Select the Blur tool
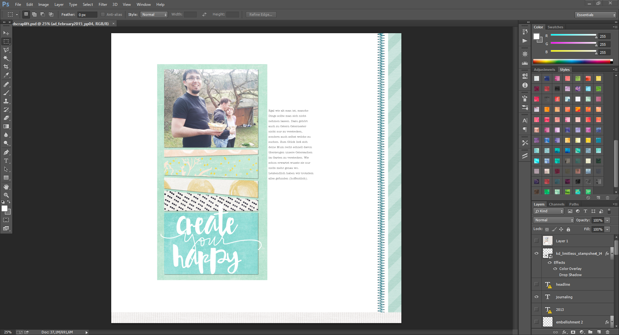Screen dimensions: 619x335 (x=6, y=135)
